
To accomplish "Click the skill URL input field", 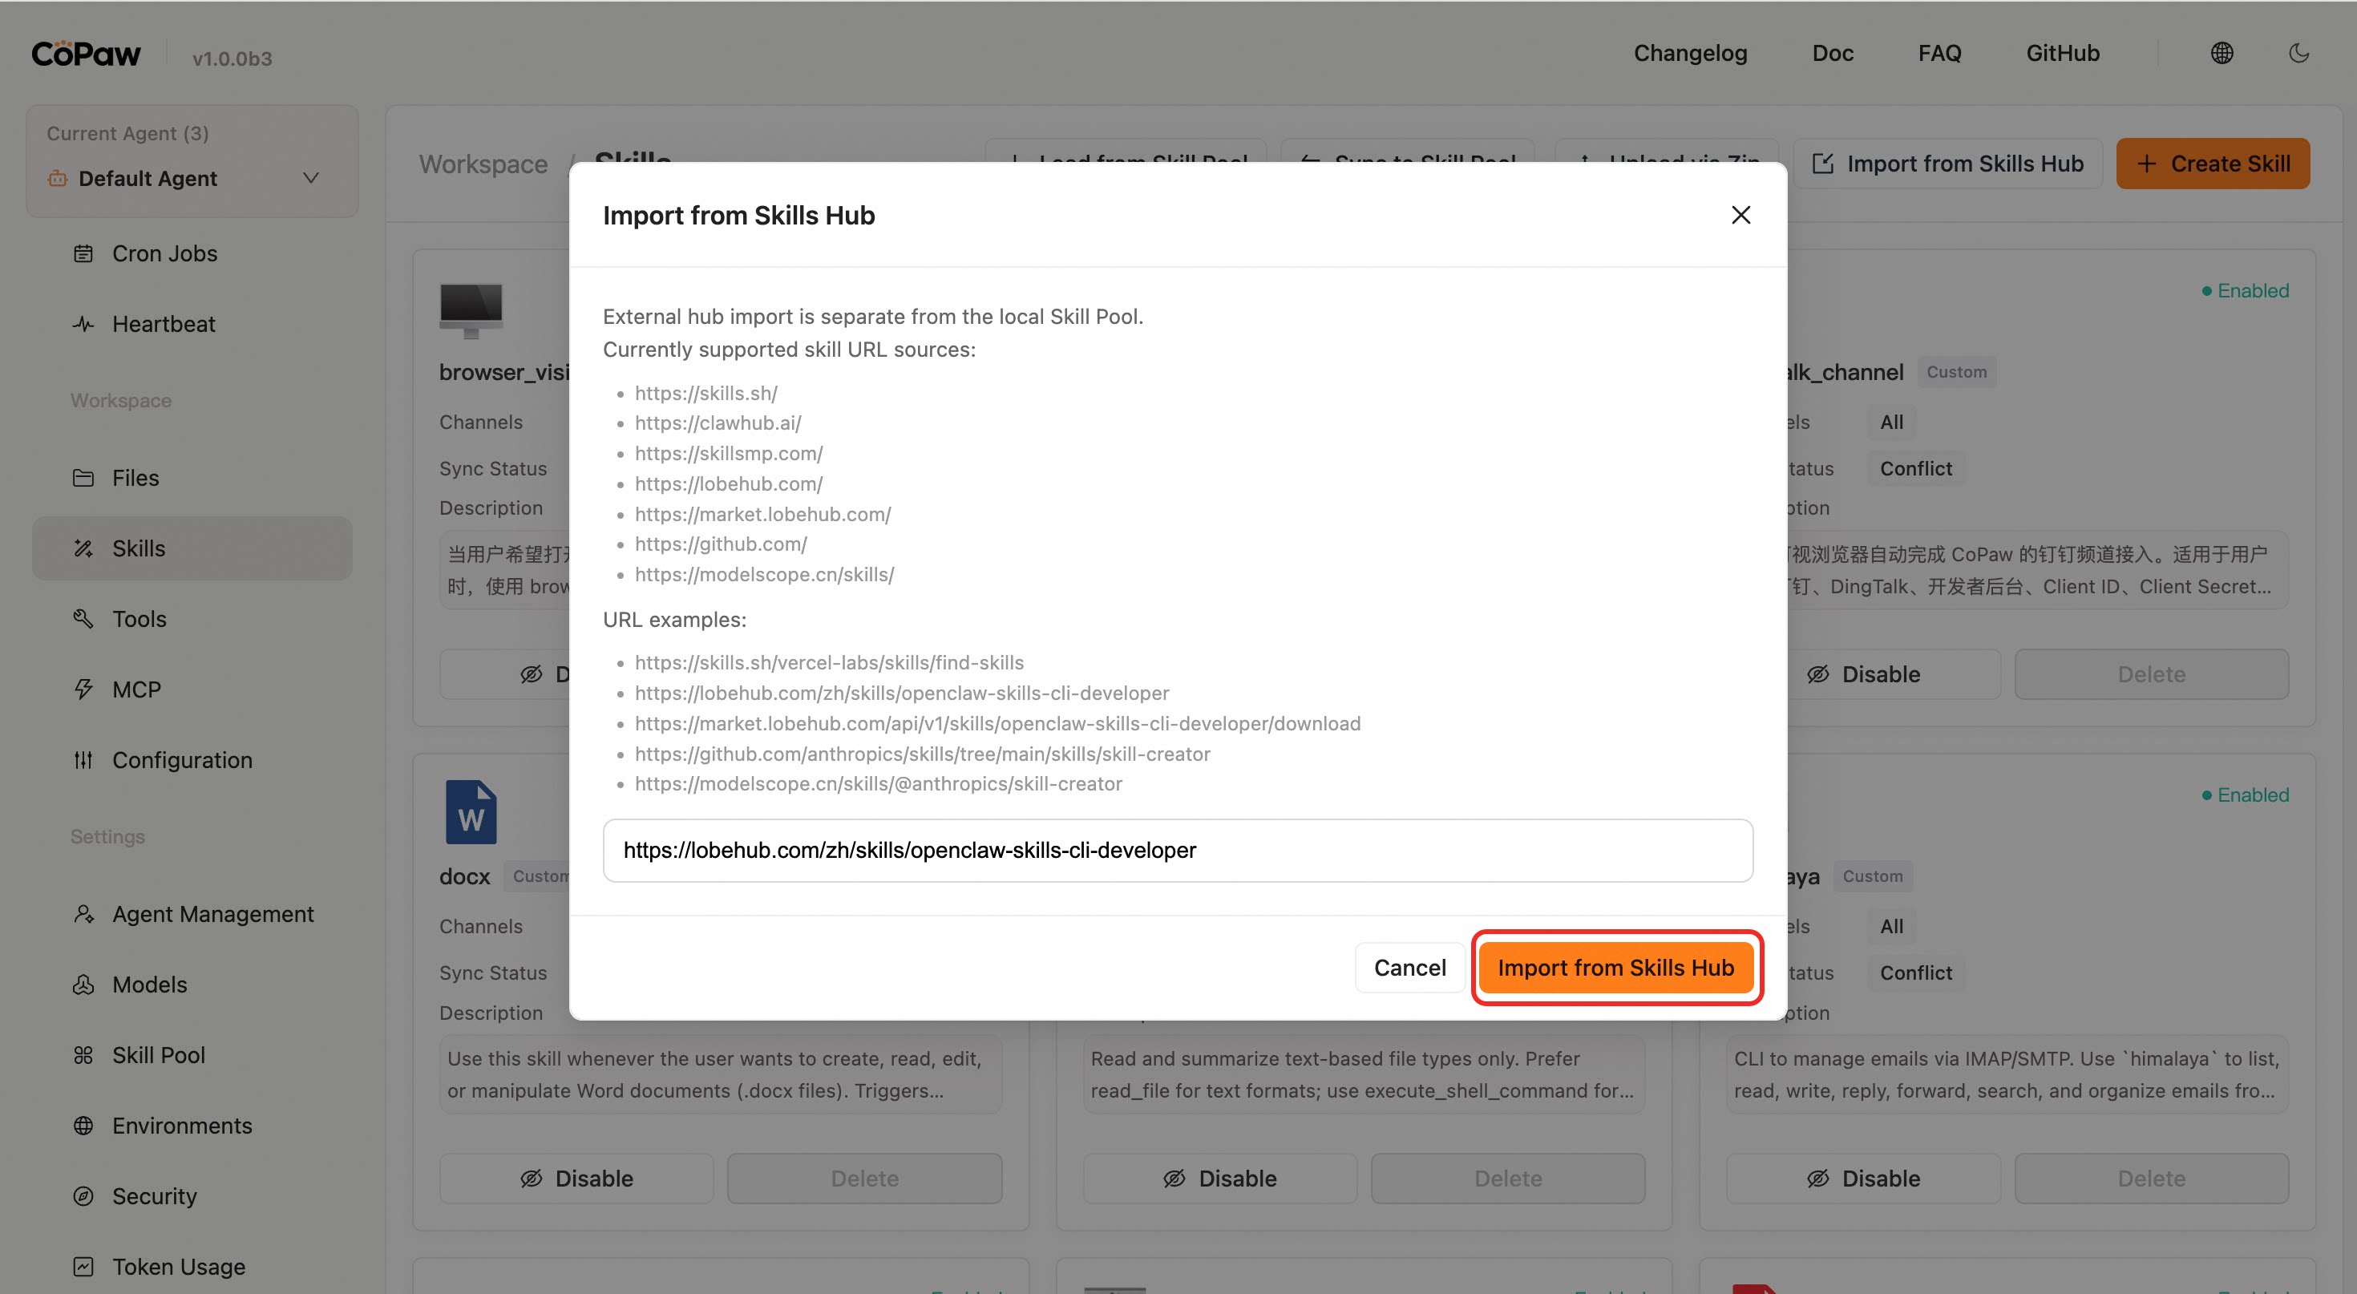I will click(1178, 850).
